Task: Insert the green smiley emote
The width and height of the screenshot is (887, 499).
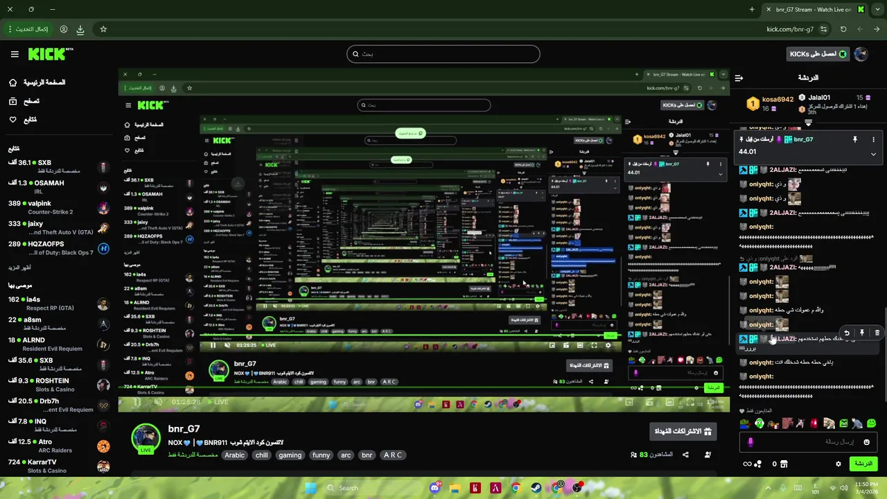Action: [871, 423]
